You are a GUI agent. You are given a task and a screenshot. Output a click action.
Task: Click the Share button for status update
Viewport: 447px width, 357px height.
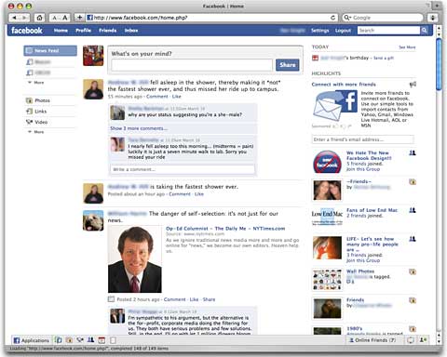(x=288, y=65)
